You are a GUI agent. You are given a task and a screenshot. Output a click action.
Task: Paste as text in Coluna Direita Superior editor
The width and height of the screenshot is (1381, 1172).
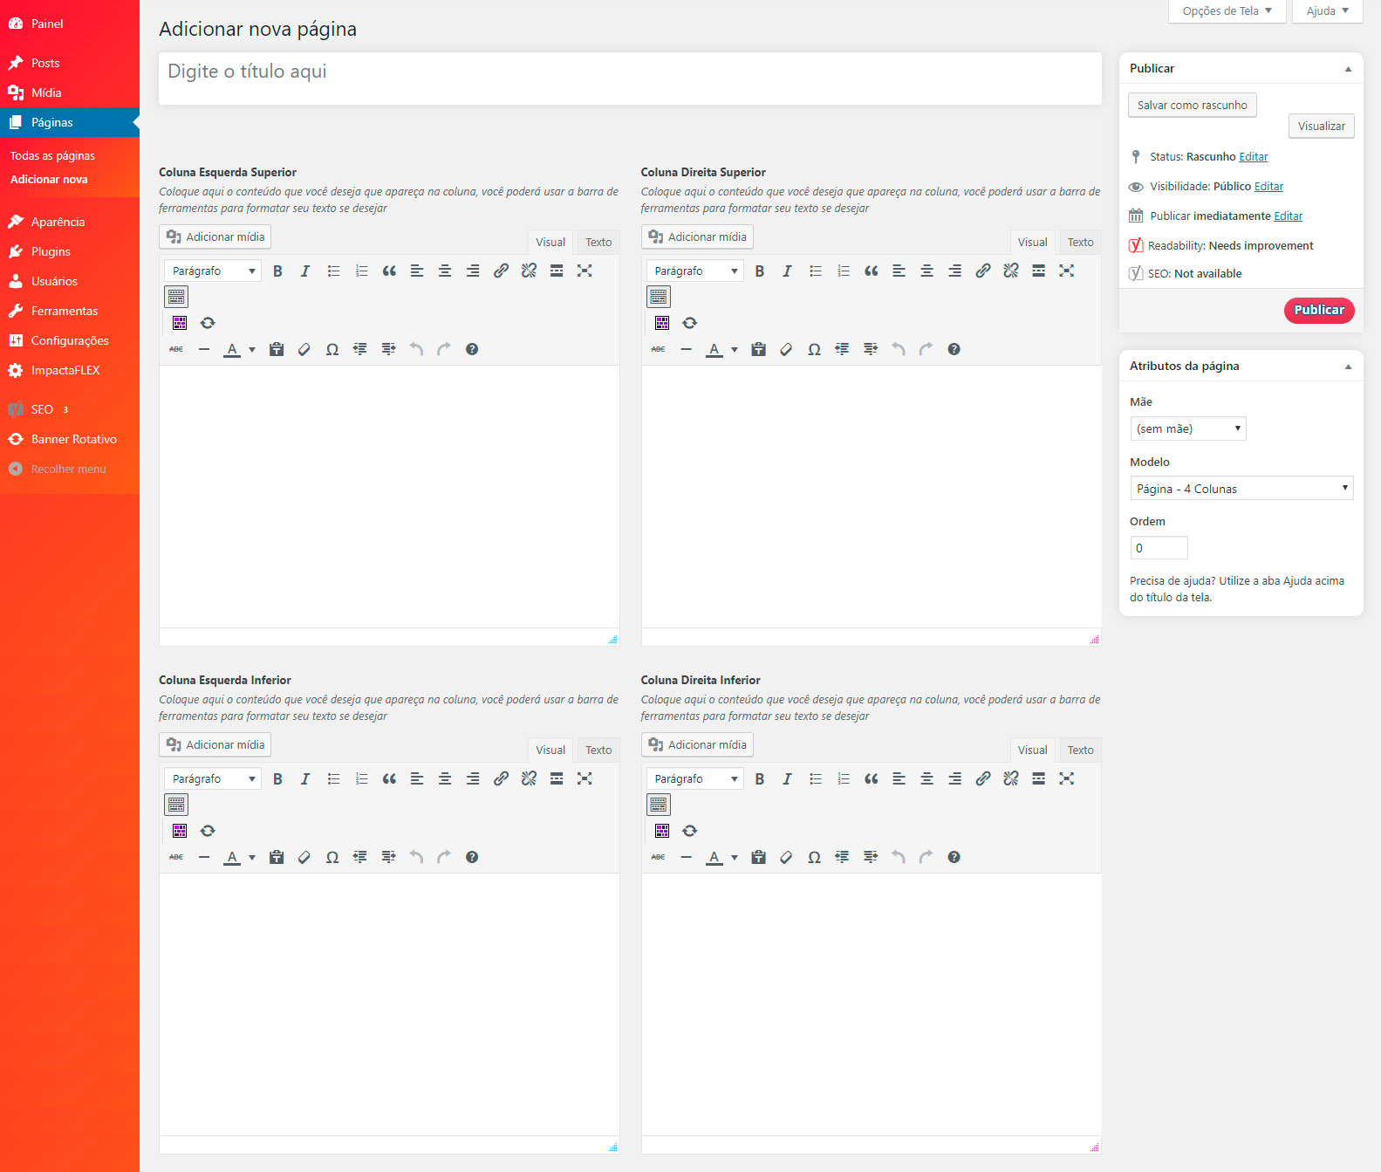click(x=759, y=349)
